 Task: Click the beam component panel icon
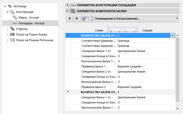pos(73,11)
